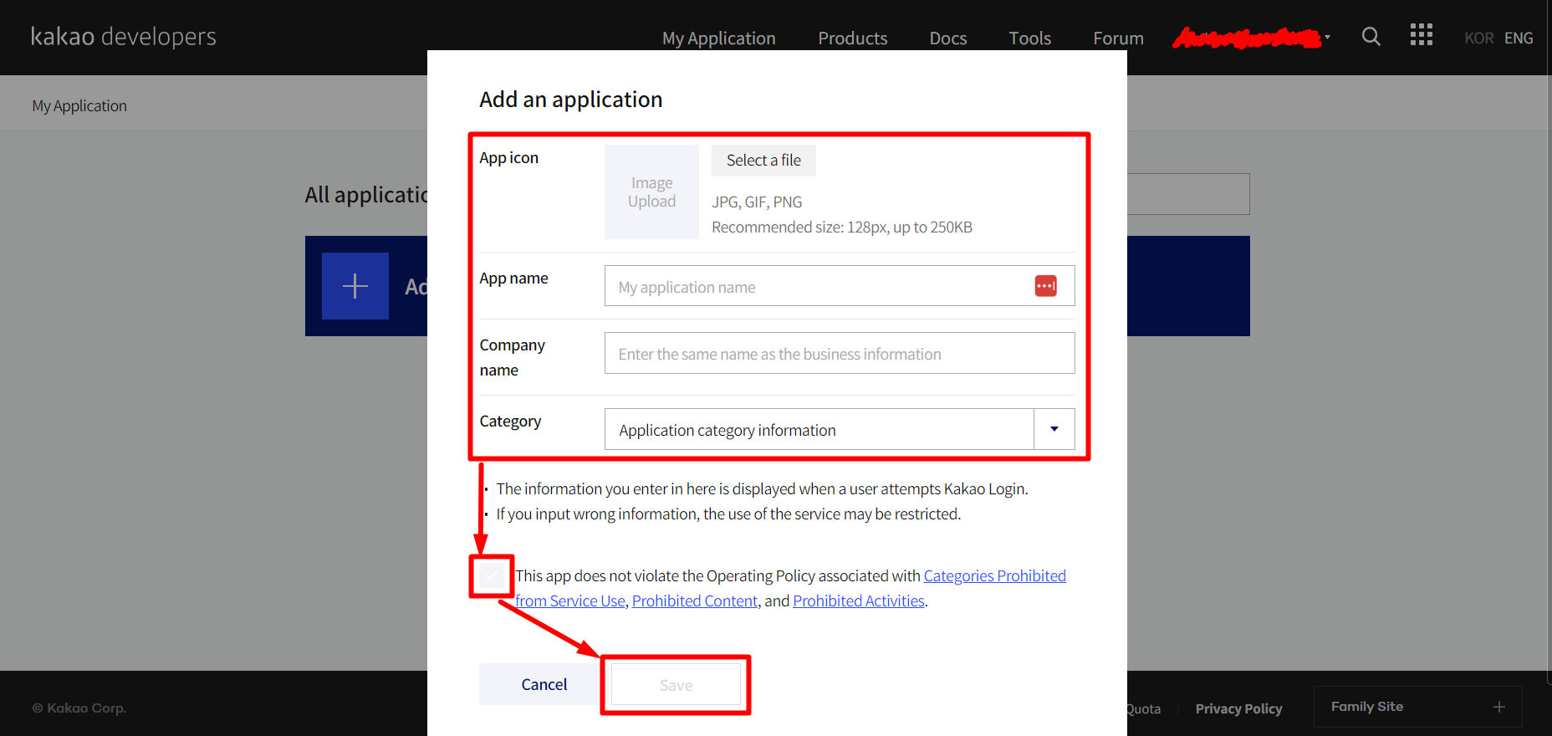Open the Prohibited Content link

pos(694,601)
